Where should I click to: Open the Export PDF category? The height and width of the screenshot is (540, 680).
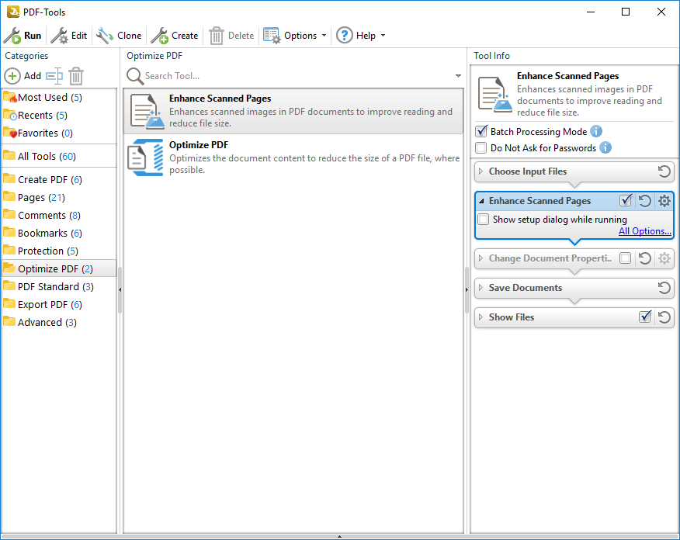[x=59, y=304]
